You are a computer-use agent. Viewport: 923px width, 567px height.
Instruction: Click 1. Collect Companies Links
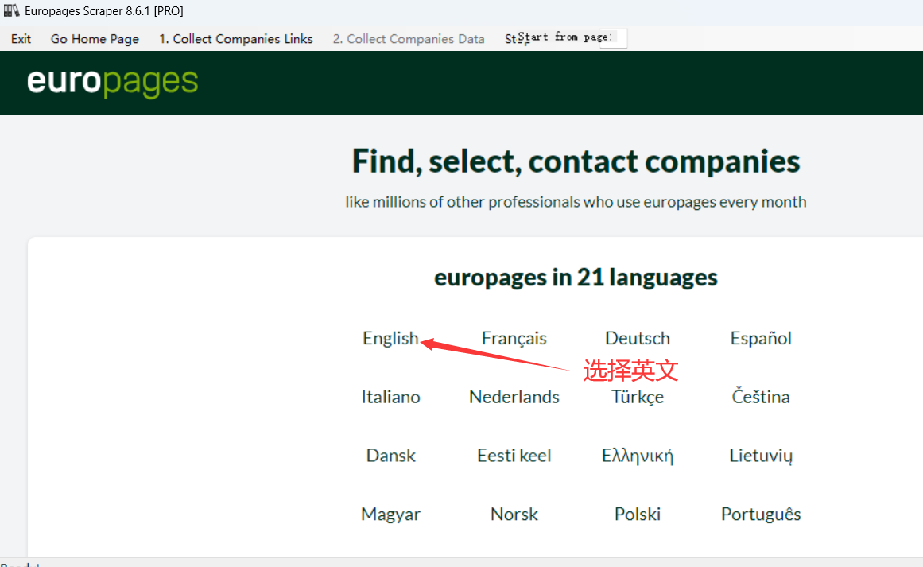click(x=235, y=38)
